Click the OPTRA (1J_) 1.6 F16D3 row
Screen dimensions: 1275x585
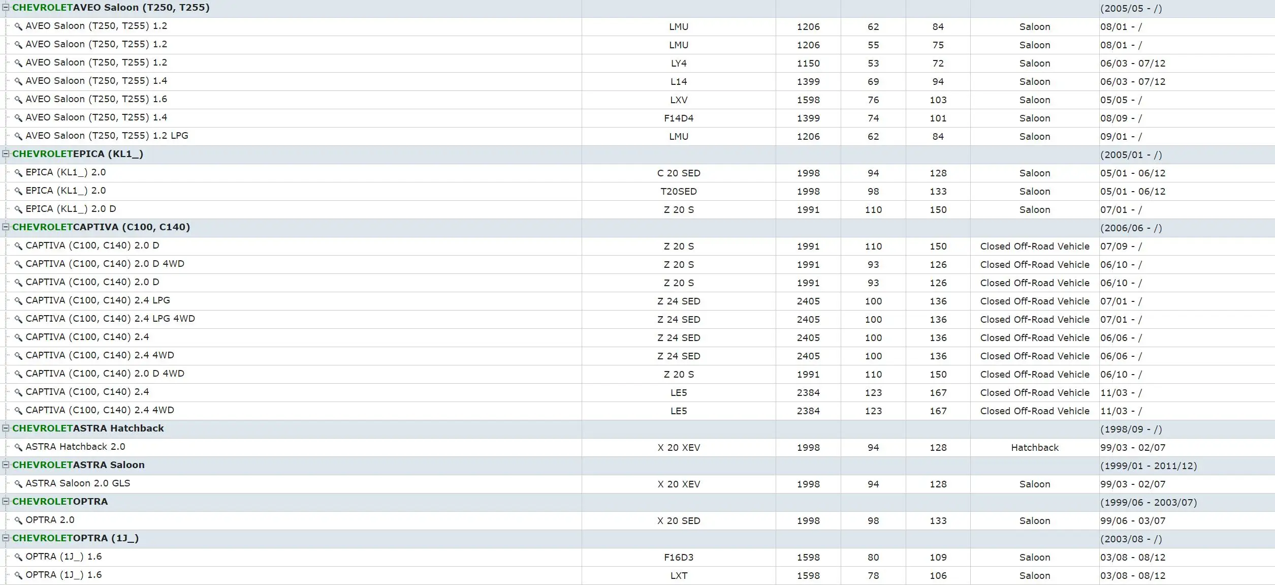pyautogui.click(x=63, y=557)
